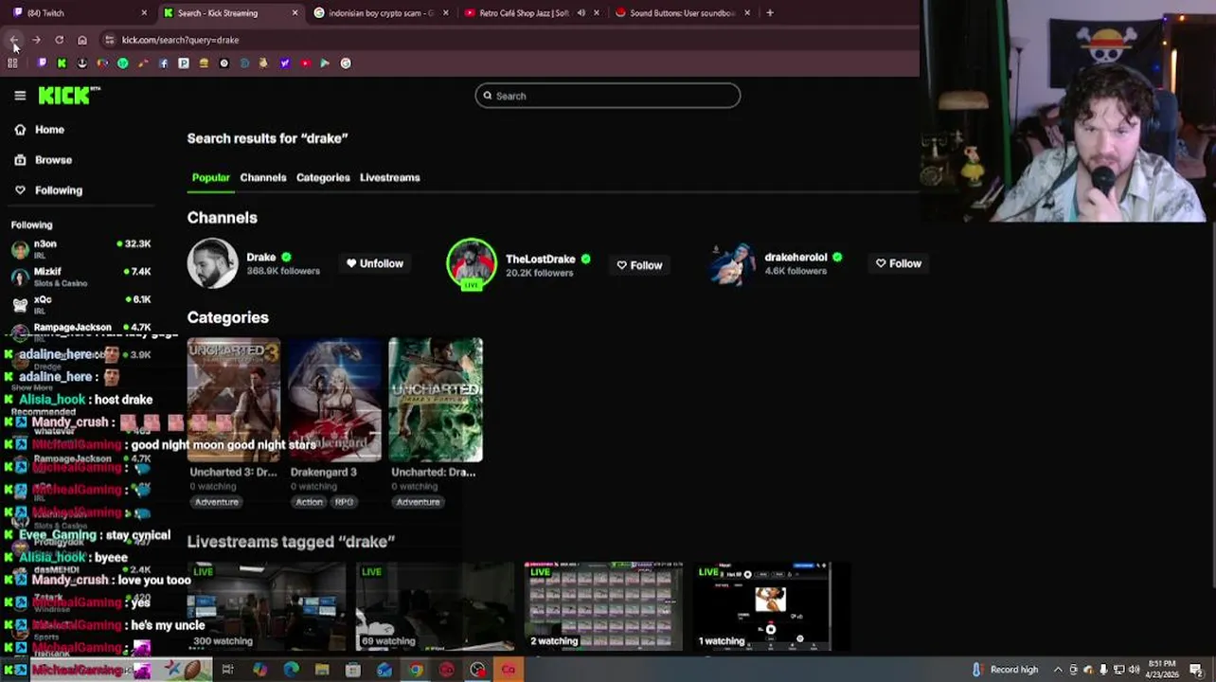Viewport: 1216px width, 682px height.
Task: Focus the Kick search field
Action: (x=607, y=96)
